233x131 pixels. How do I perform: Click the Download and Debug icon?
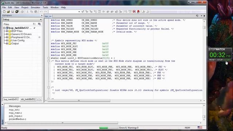pyautogui.click(x=143, y=12)
